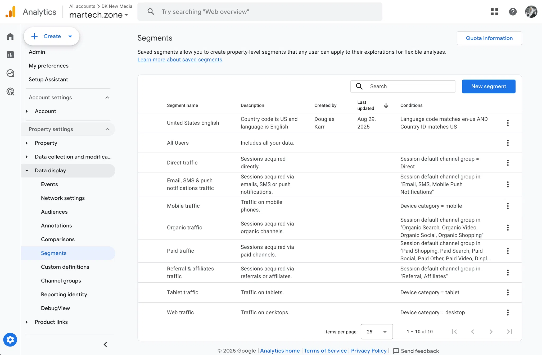This screenshot has height=355, width=542.
Task: Open Google apps grid icon
Action: 494,12
